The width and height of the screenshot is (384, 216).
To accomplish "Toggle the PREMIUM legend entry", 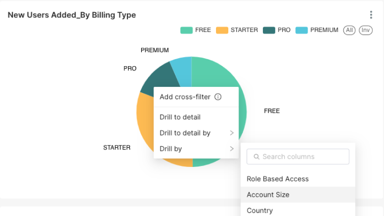I will (317, 30).
